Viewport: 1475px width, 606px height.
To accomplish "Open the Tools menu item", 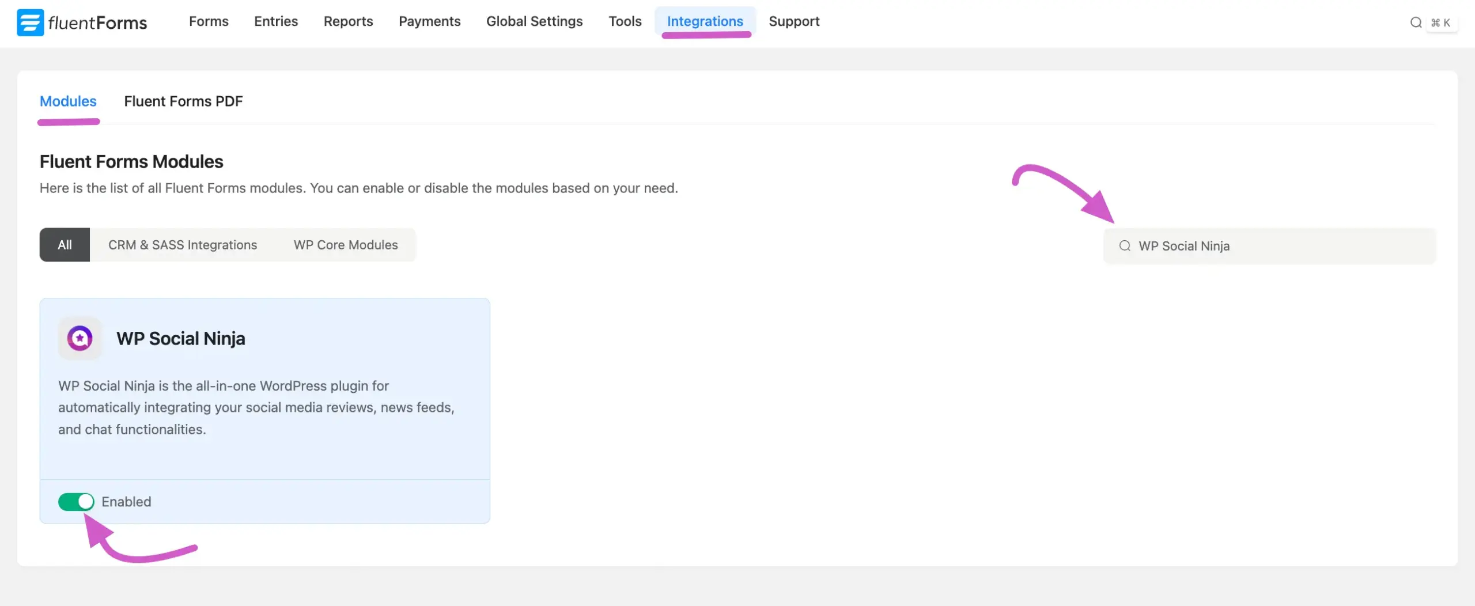I will point(625,21).
